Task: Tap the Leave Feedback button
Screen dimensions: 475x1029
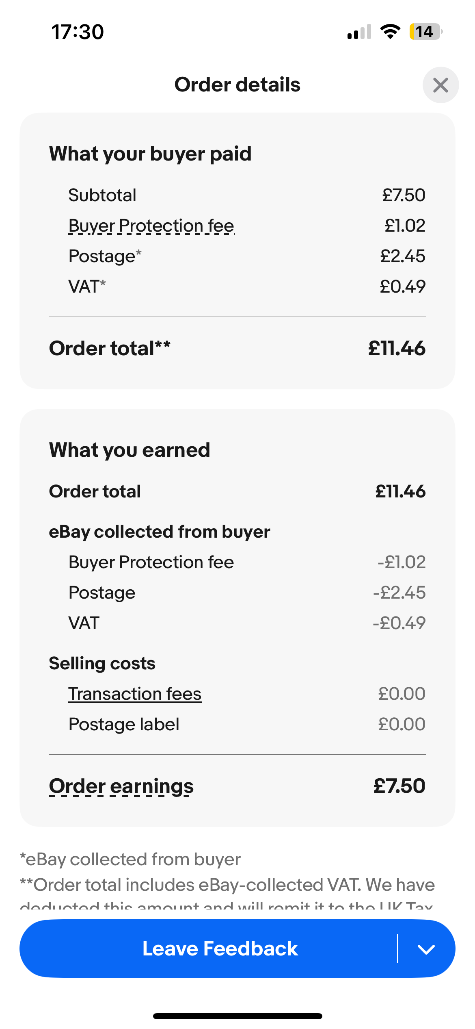Action: pyautogui.click(x=220, y=949)
